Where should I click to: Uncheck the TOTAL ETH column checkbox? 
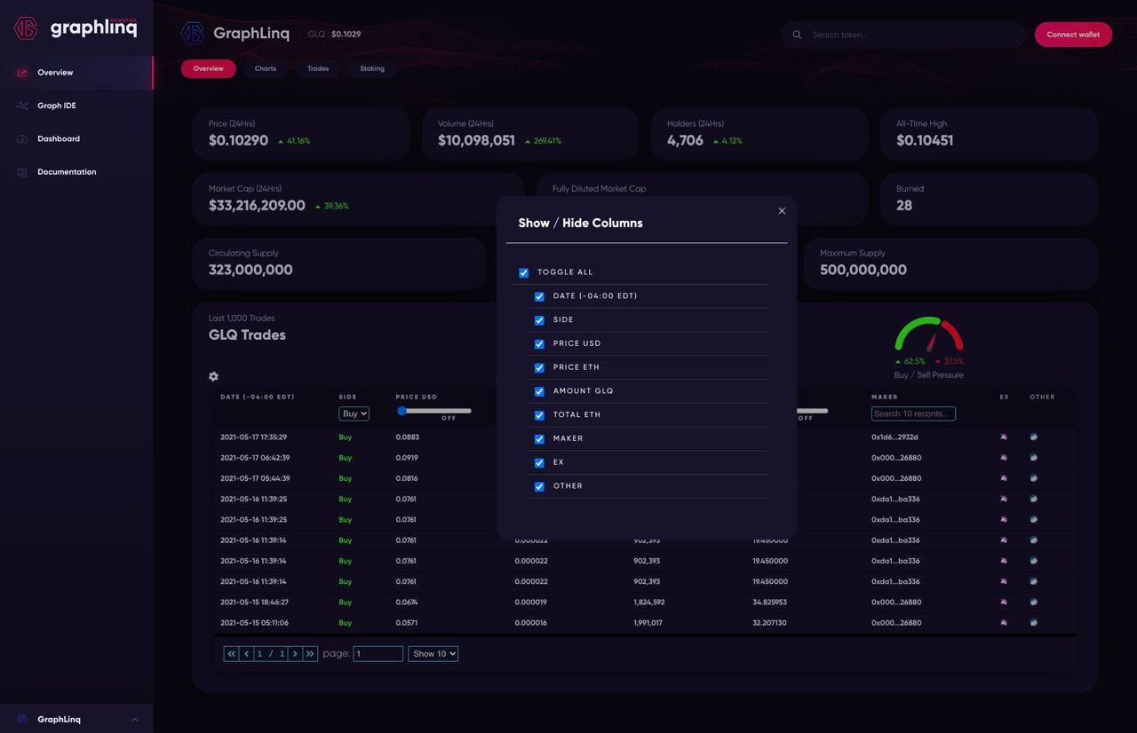[x=539, y=415]
